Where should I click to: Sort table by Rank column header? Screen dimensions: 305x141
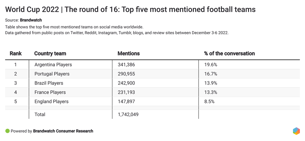click(16, 54)
